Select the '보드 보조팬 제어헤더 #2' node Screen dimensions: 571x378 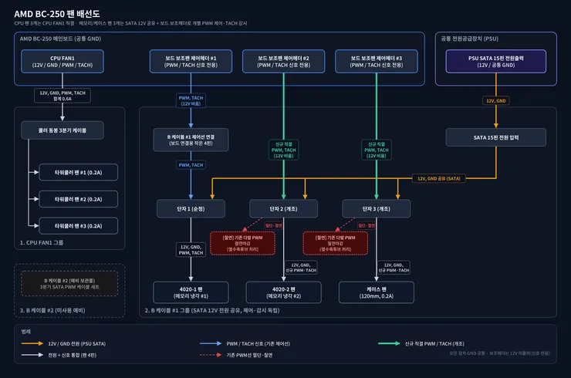click(x=284, y=62)
